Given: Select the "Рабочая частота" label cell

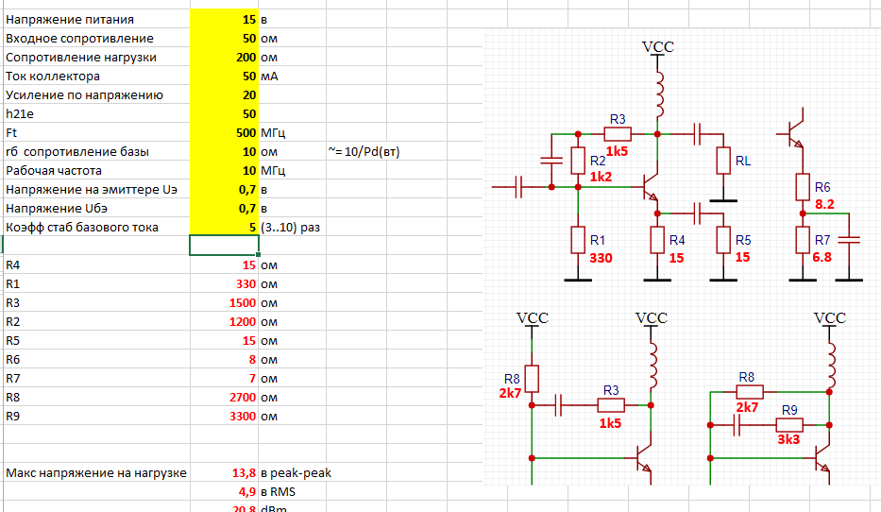Looking at the screenshot, I should pos(94,170).
